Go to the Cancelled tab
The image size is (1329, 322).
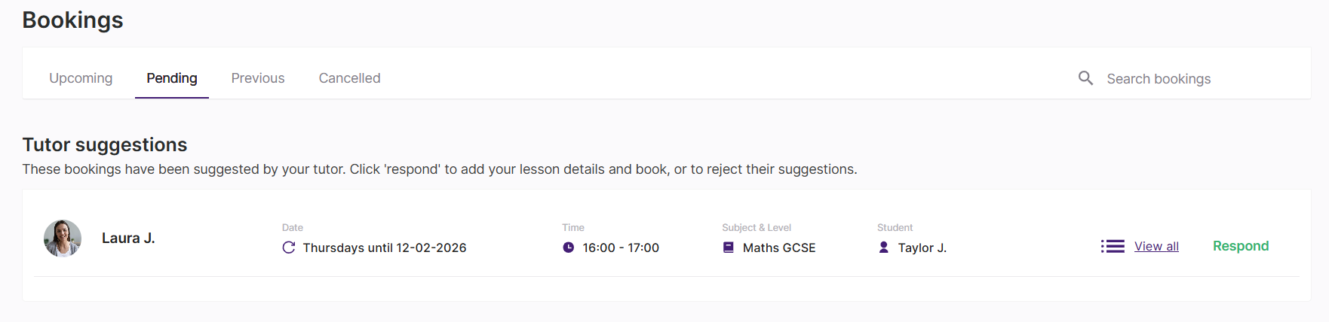(349, 78)
